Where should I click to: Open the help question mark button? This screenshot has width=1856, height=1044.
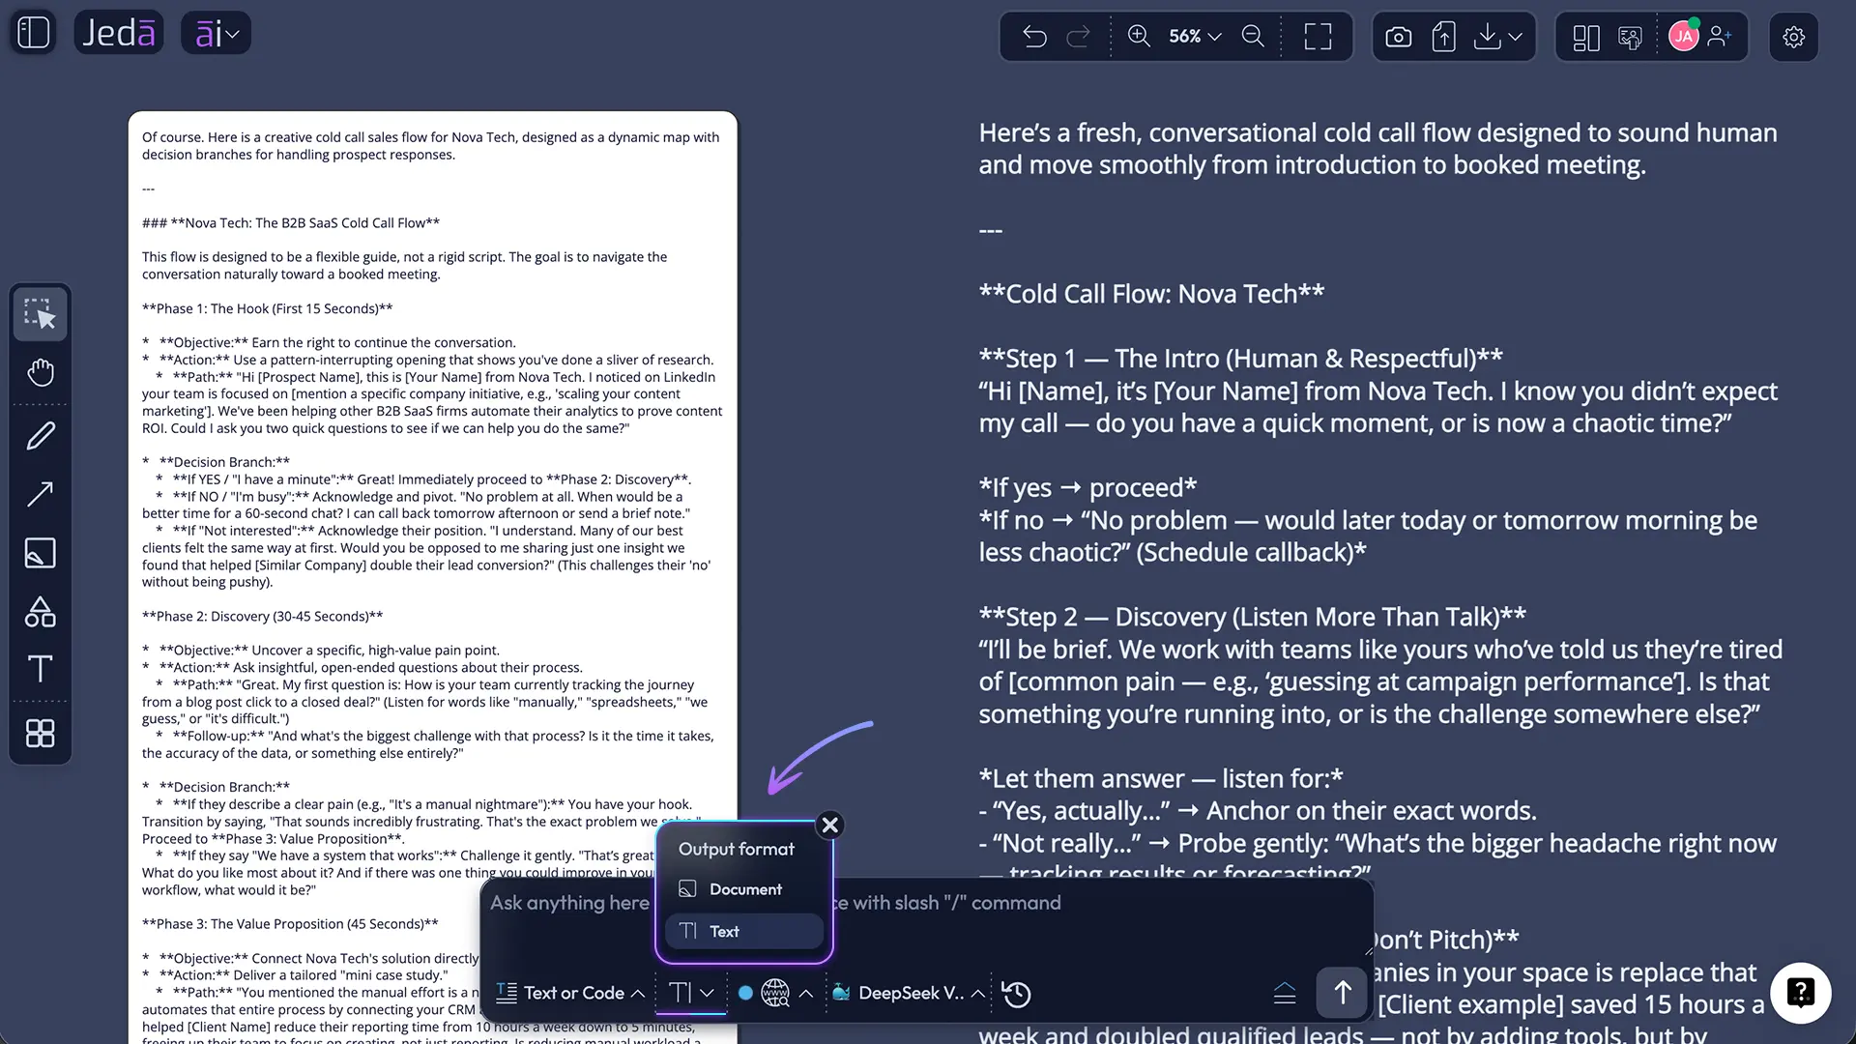(x=1800, y=993)
